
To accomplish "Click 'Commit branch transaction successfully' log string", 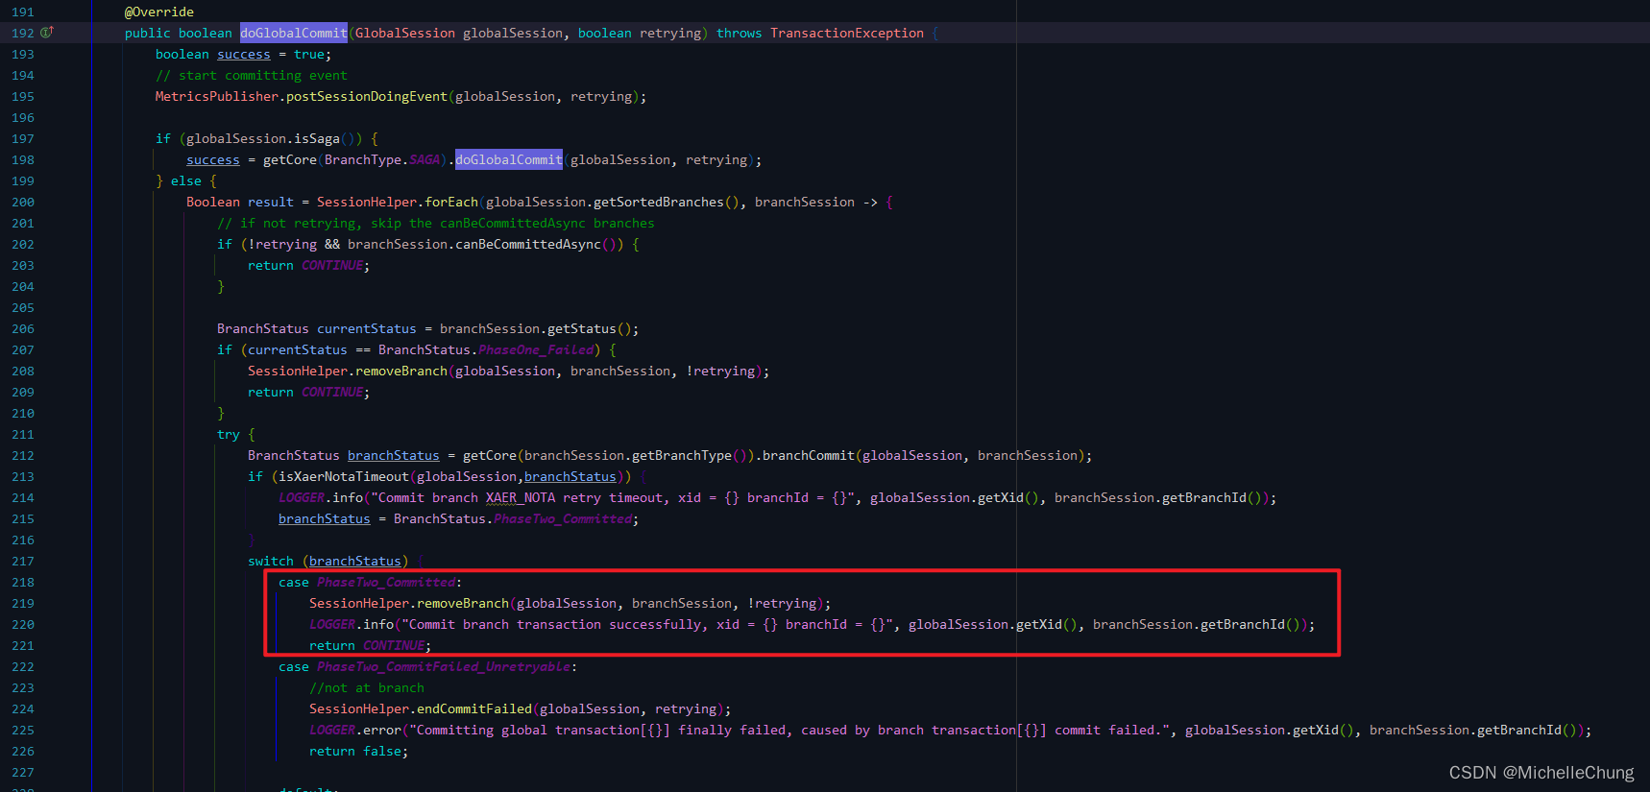I will (647, 624).
